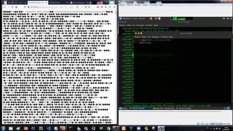Open Parrot Aplicativos menu
The height and width of the screenshot is (131, 233).
(127, 19)
